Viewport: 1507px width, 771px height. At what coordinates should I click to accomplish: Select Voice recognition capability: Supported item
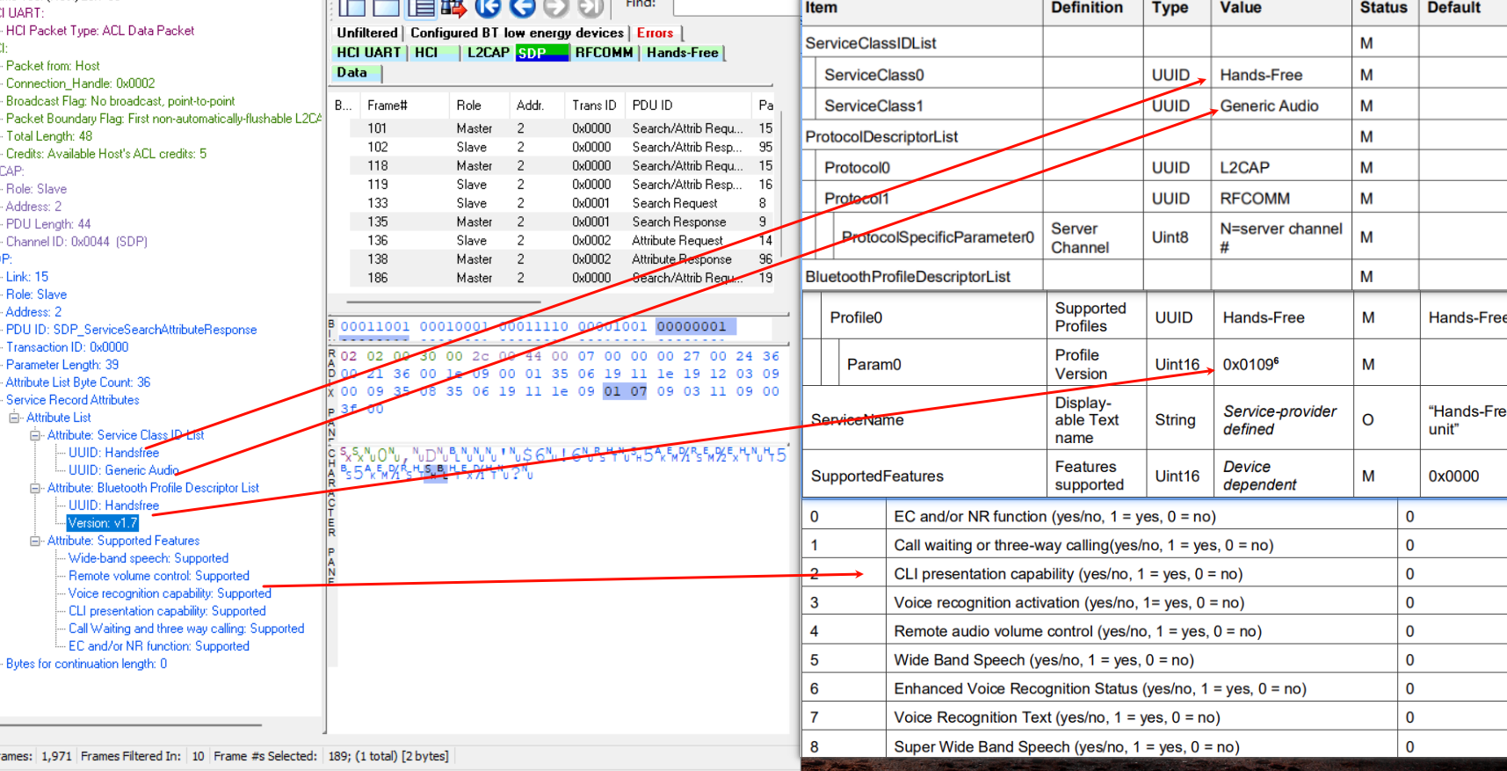170,593
